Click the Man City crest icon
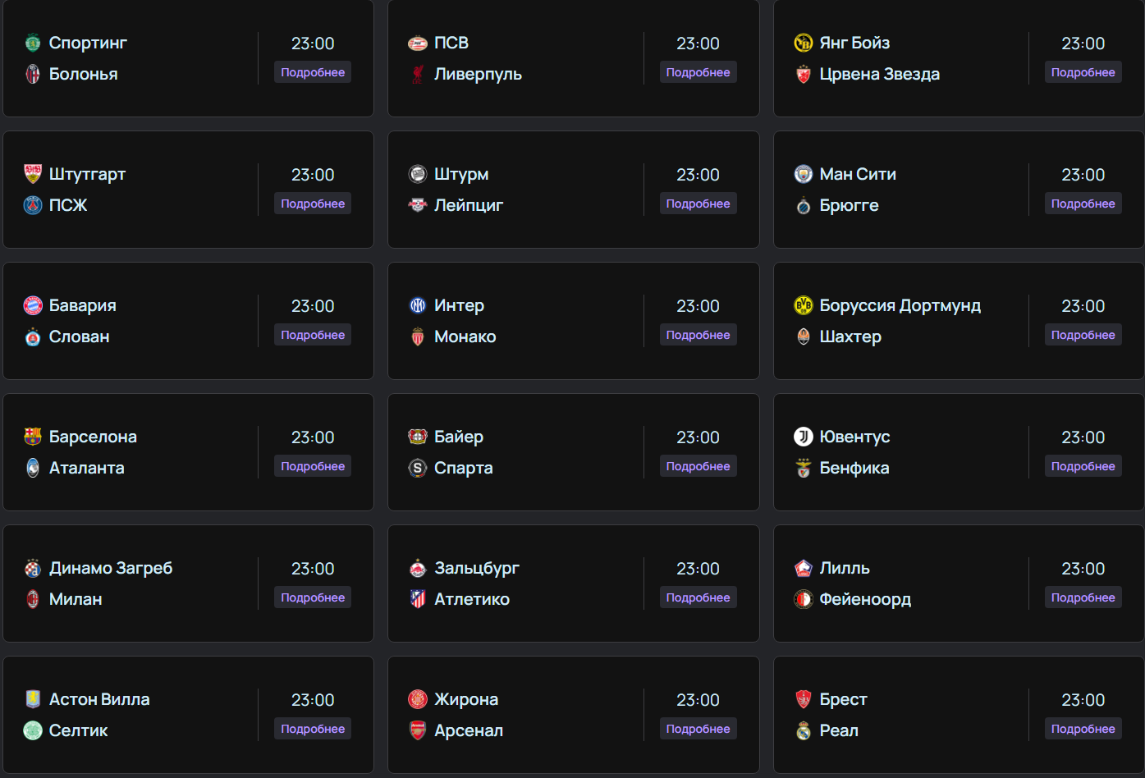1145x778 pixels. pyautogui.click(x=804, y=174)
